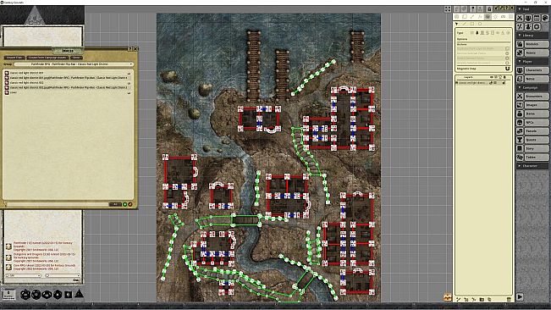This screenshot has width=551, height=310.
Task: Open the Combat Tracker tool icon
Action: (520, 18)
